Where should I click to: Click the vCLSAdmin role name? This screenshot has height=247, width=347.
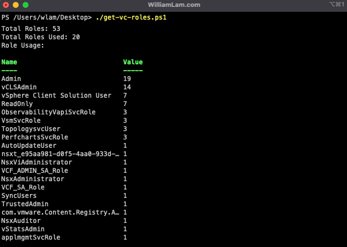19,87
